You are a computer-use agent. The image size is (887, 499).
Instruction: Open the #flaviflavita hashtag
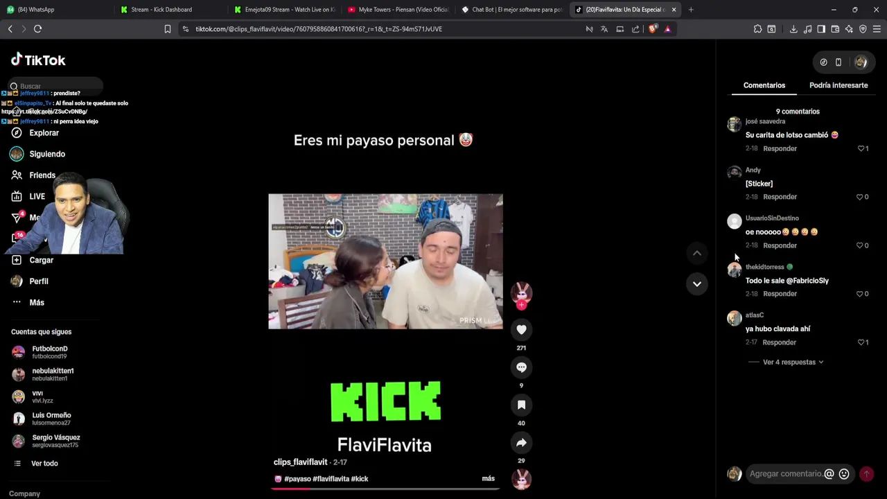(x=331, y=479)
